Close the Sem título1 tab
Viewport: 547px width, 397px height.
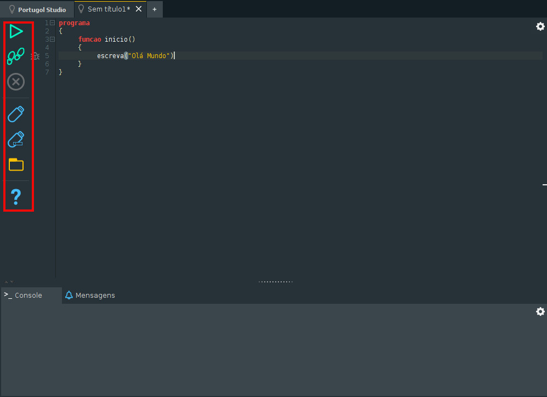pyautogui.click(x=139, y=9)
